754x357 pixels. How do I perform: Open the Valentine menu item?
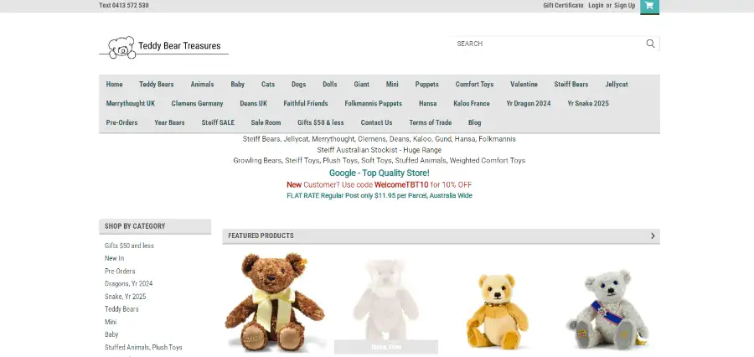[524, 84]
